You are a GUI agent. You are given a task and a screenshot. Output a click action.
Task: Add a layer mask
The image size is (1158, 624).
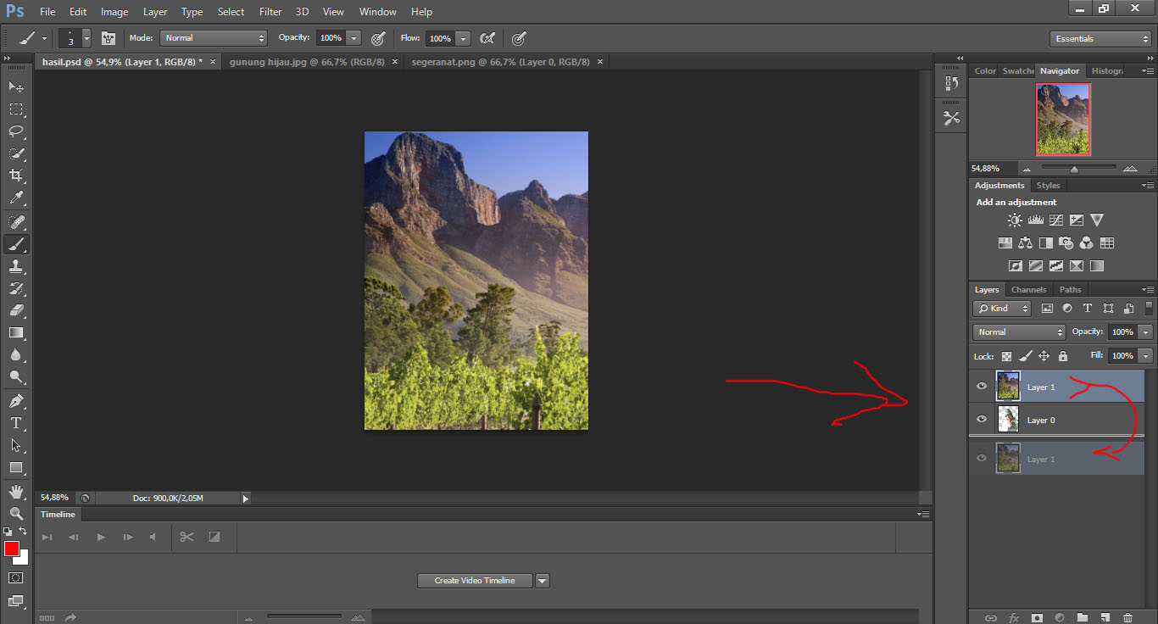(1036, 618)
